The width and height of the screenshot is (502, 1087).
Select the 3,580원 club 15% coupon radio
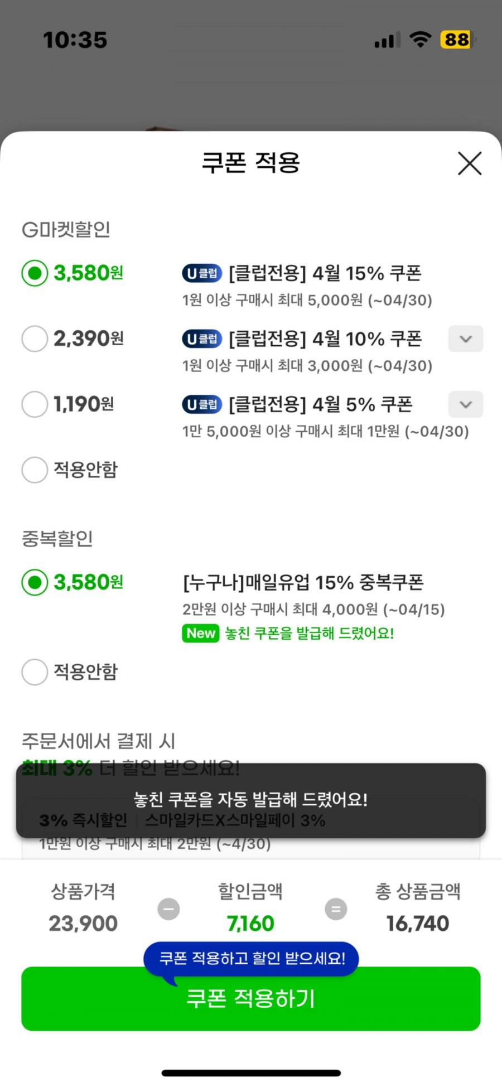coord(35,273)
